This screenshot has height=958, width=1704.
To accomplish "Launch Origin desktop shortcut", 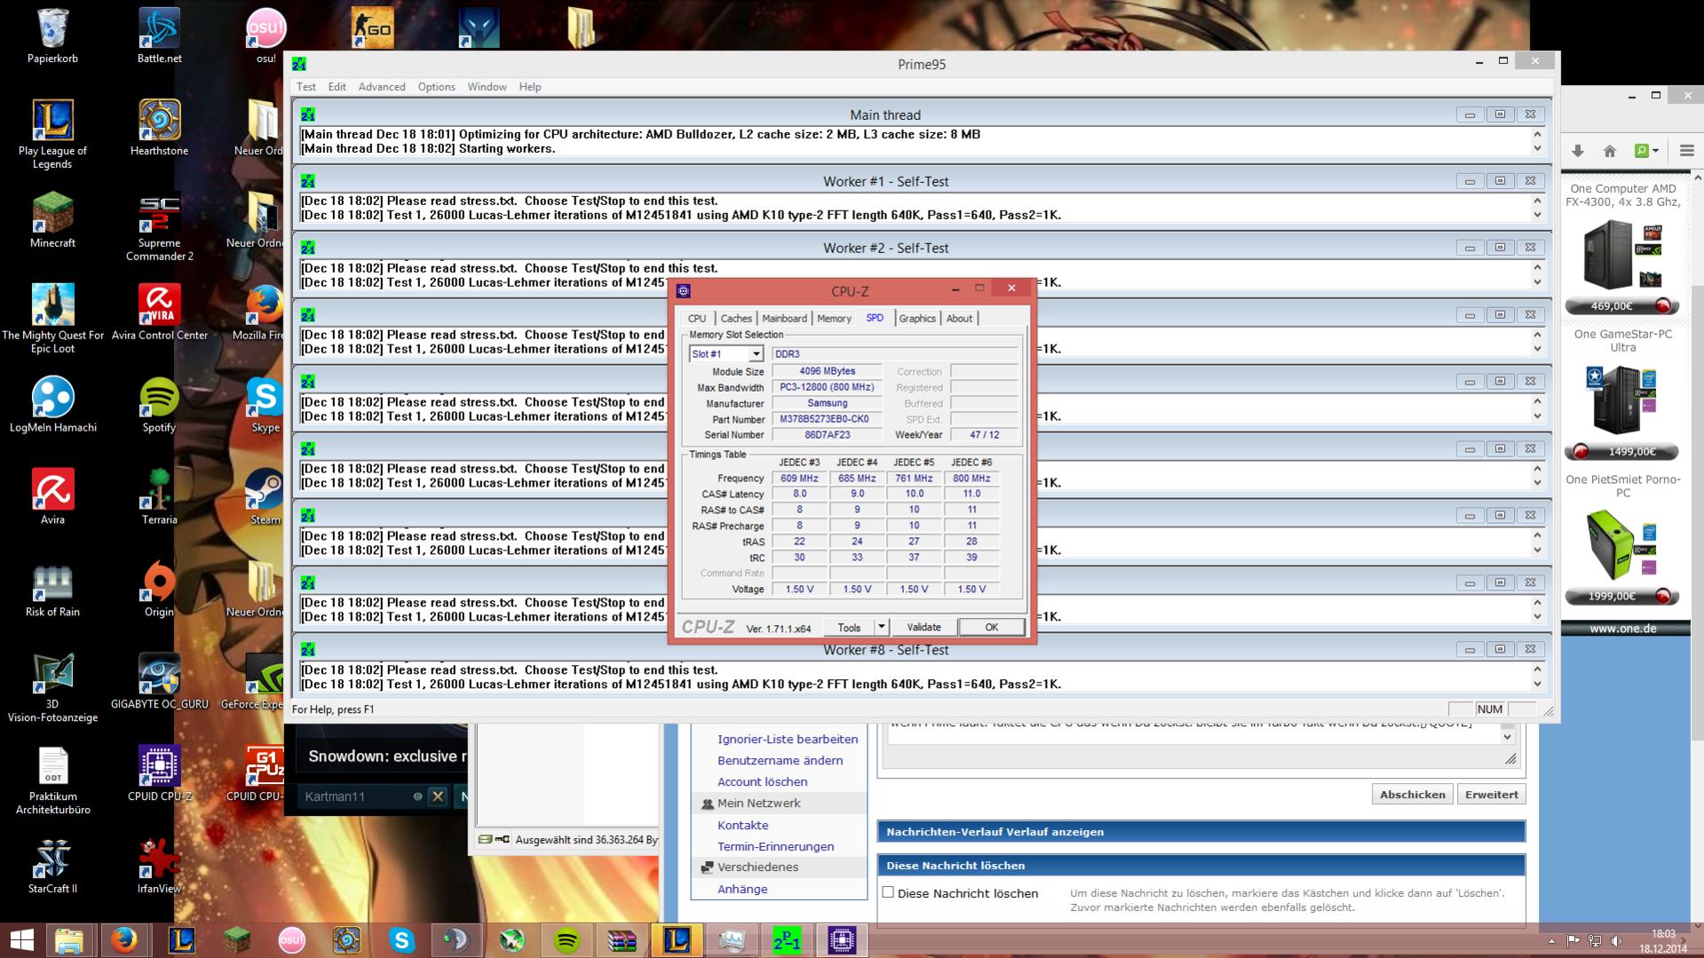I will 159,589.
